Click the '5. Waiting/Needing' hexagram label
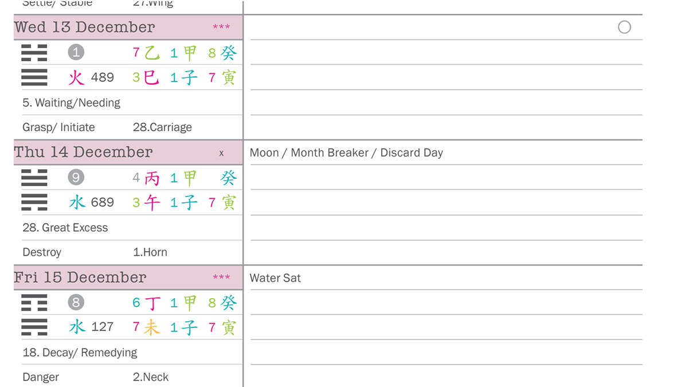The height and width of the screenshot is (387, 688). tap(72, 103)
